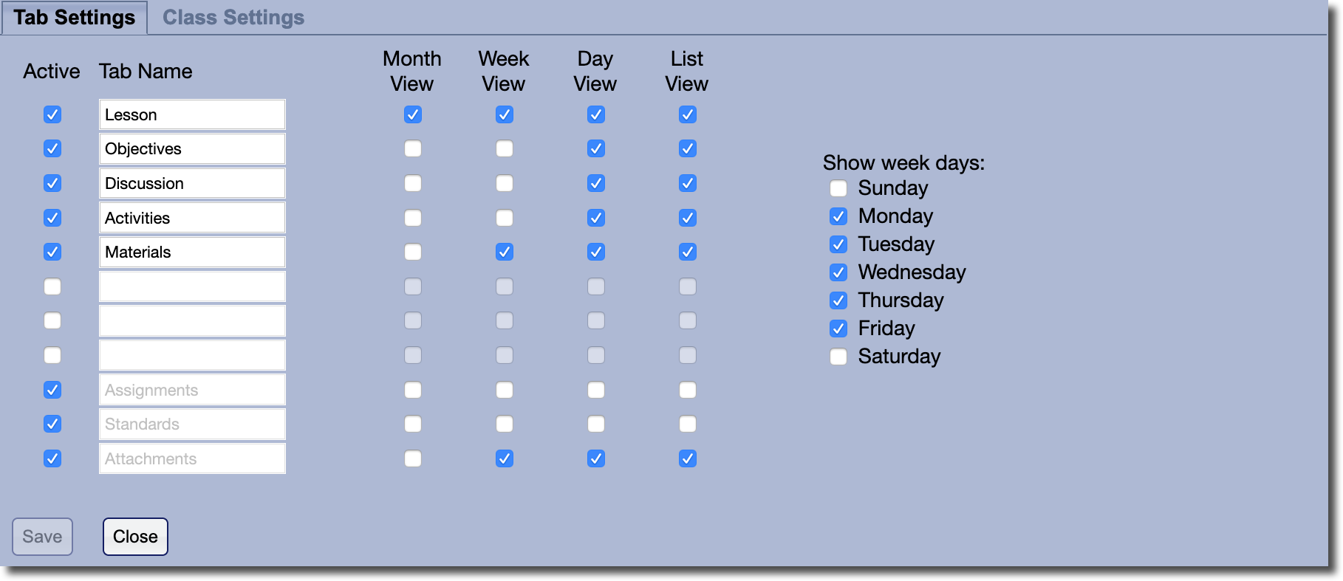Click the Materials tab name field

192,252
